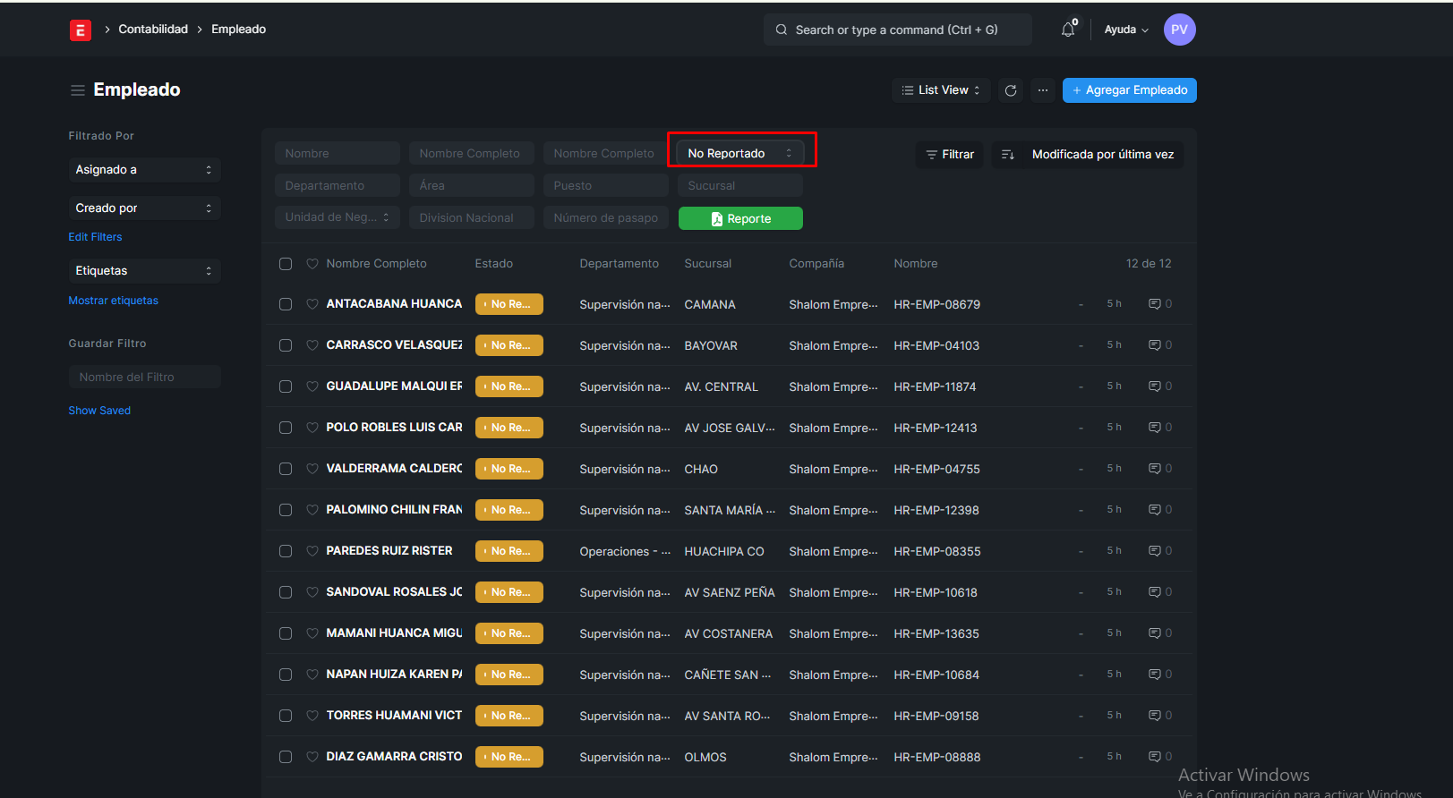Image resolution: width=1453 pixels, height=798 pixels.
Task: Open the List View switcher
Action: (x=940, y=90)
